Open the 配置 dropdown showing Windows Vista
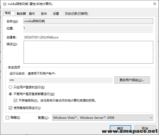The height and width of the screenshot is (135, 159). click(103, 118)
